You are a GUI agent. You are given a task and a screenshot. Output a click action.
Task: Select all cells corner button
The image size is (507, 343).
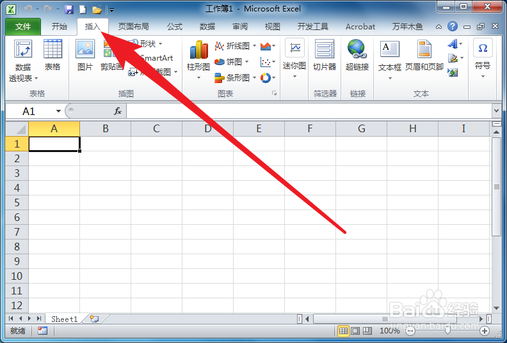[x=17, y=129]
